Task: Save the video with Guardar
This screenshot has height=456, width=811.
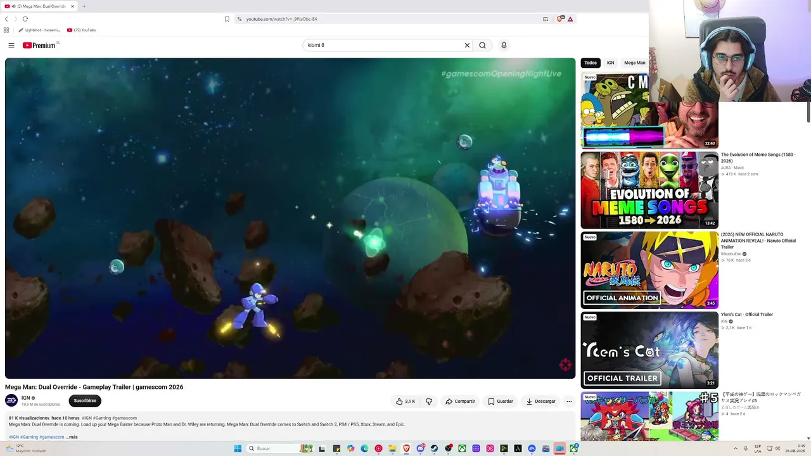Action: point(501,401)
